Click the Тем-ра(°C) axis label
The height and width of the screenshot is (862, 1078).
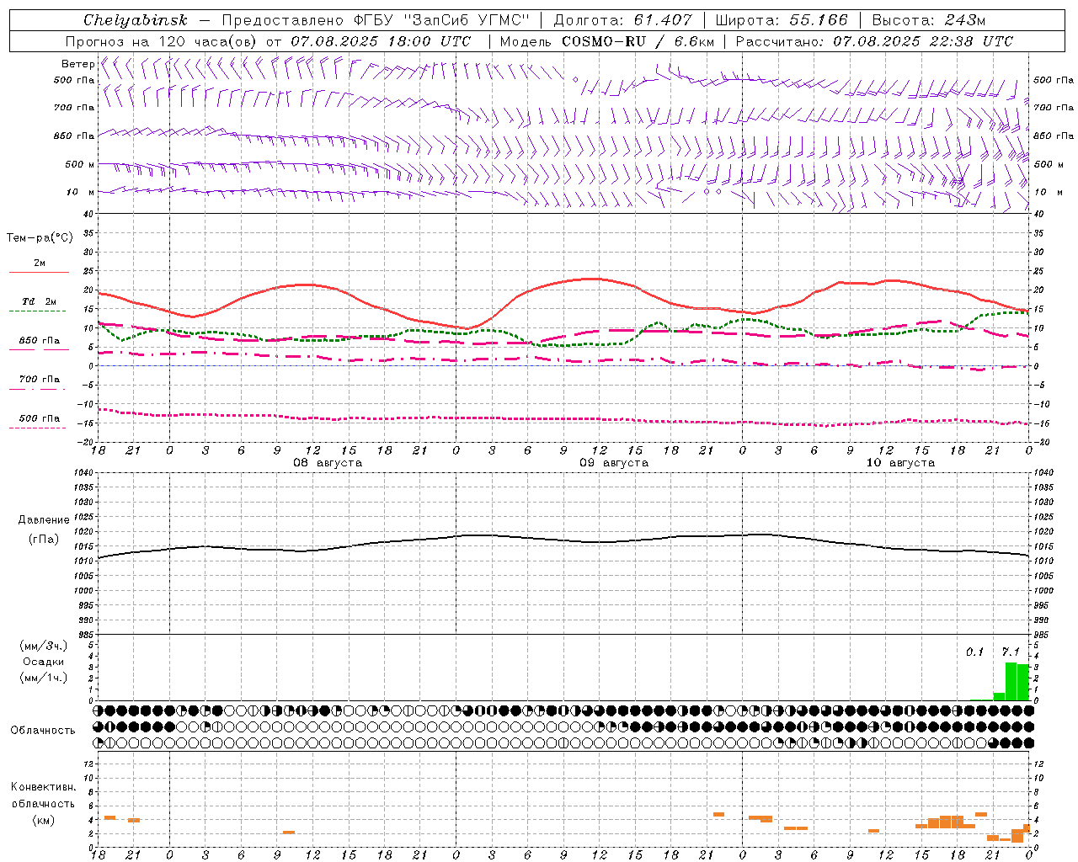click(x=40, y=238)
